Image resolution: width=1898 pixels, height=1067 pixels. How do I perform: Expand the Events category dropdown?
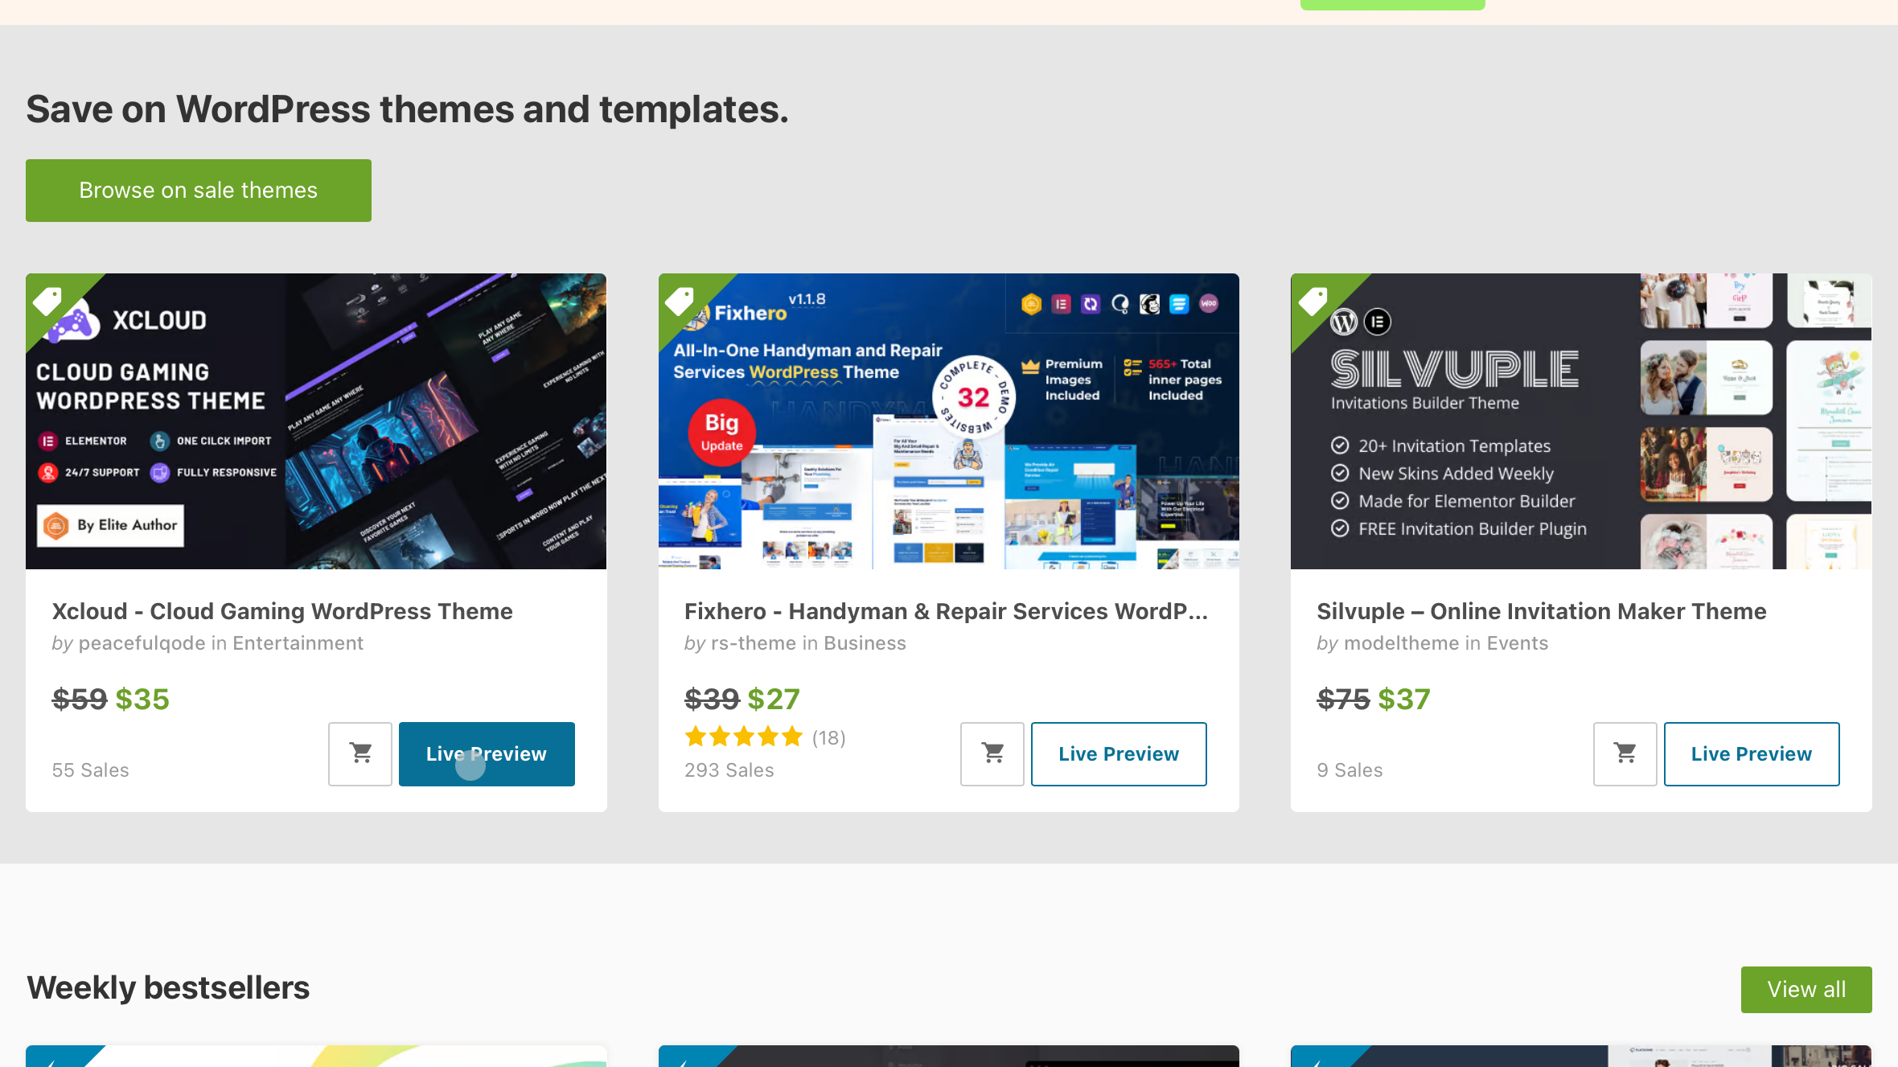point(1518,642)
